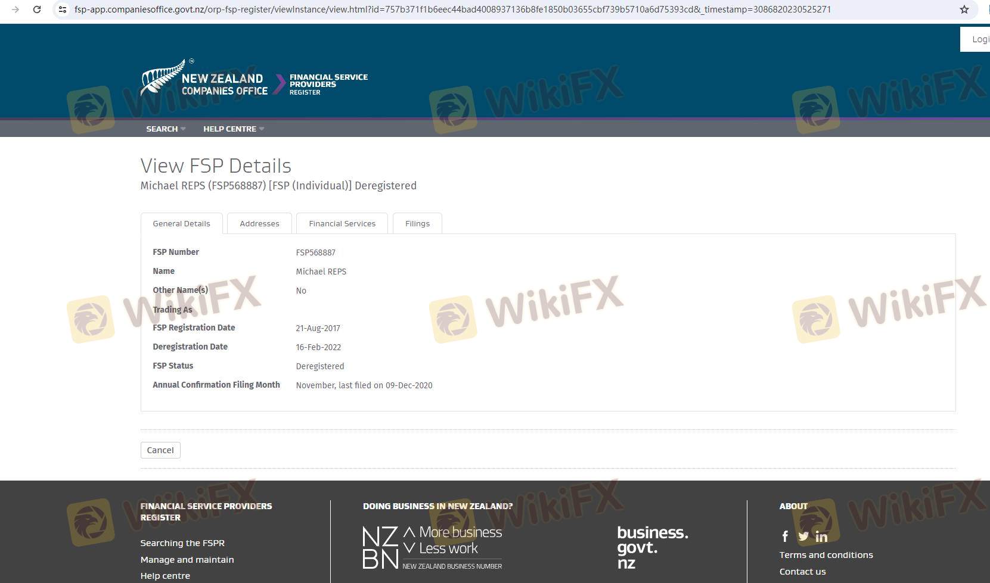Open the Terms and conditions link

coord(826,555)
